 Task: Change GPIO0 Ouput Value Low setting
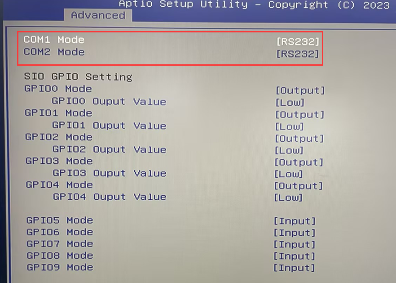click(290, 103)
